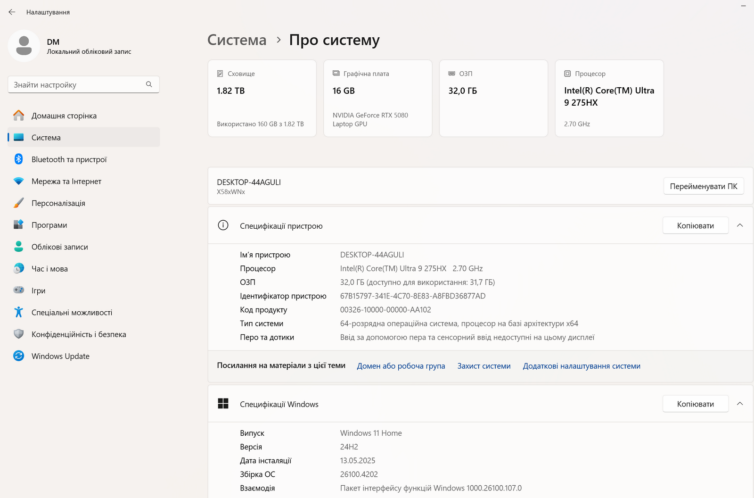Click the search magnifier icon
754x498 pixels.
[149, 84]
